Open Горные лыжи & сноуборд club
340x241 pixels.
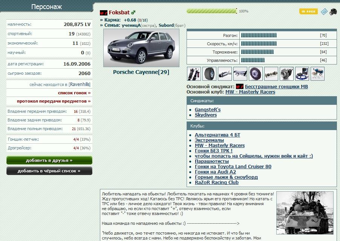click(226, 177)
